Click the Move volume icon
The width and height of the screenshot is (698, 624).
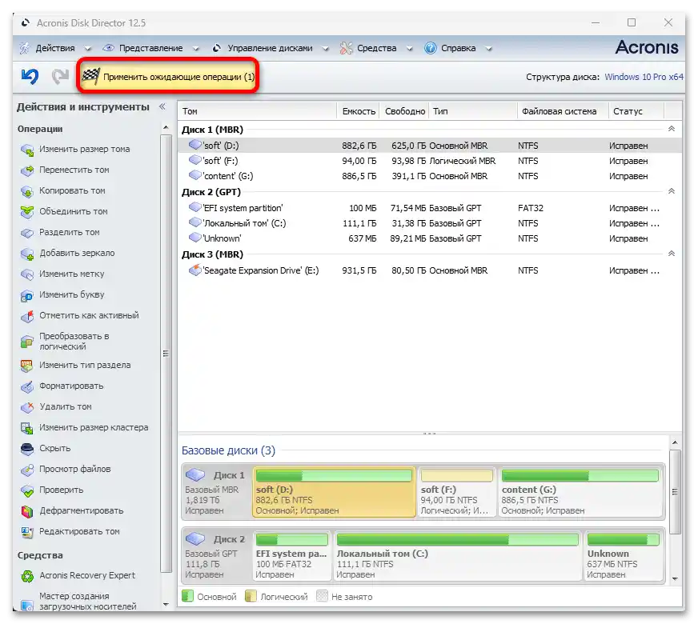[27, 170]
